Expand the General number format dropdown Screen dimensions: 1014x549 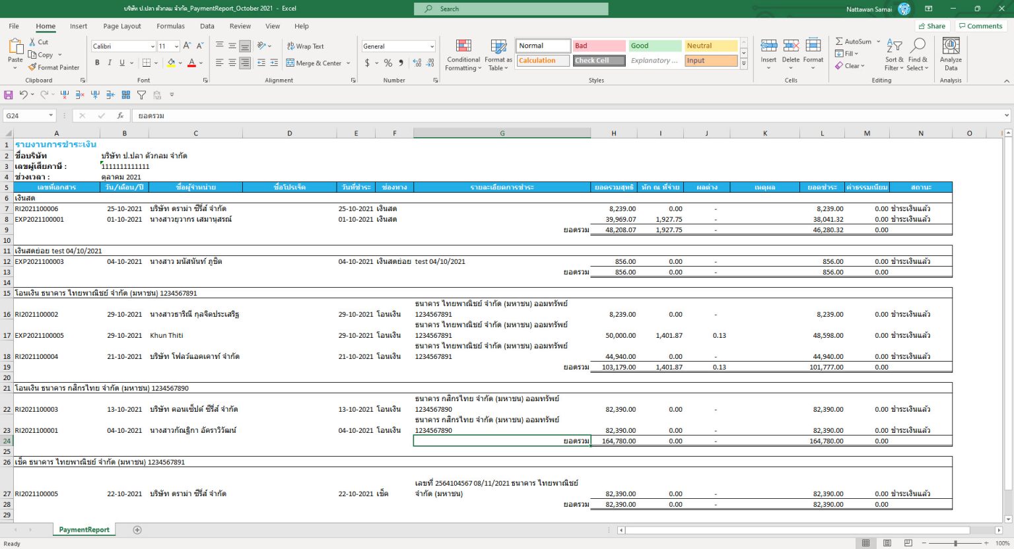[x=432, y=46]
